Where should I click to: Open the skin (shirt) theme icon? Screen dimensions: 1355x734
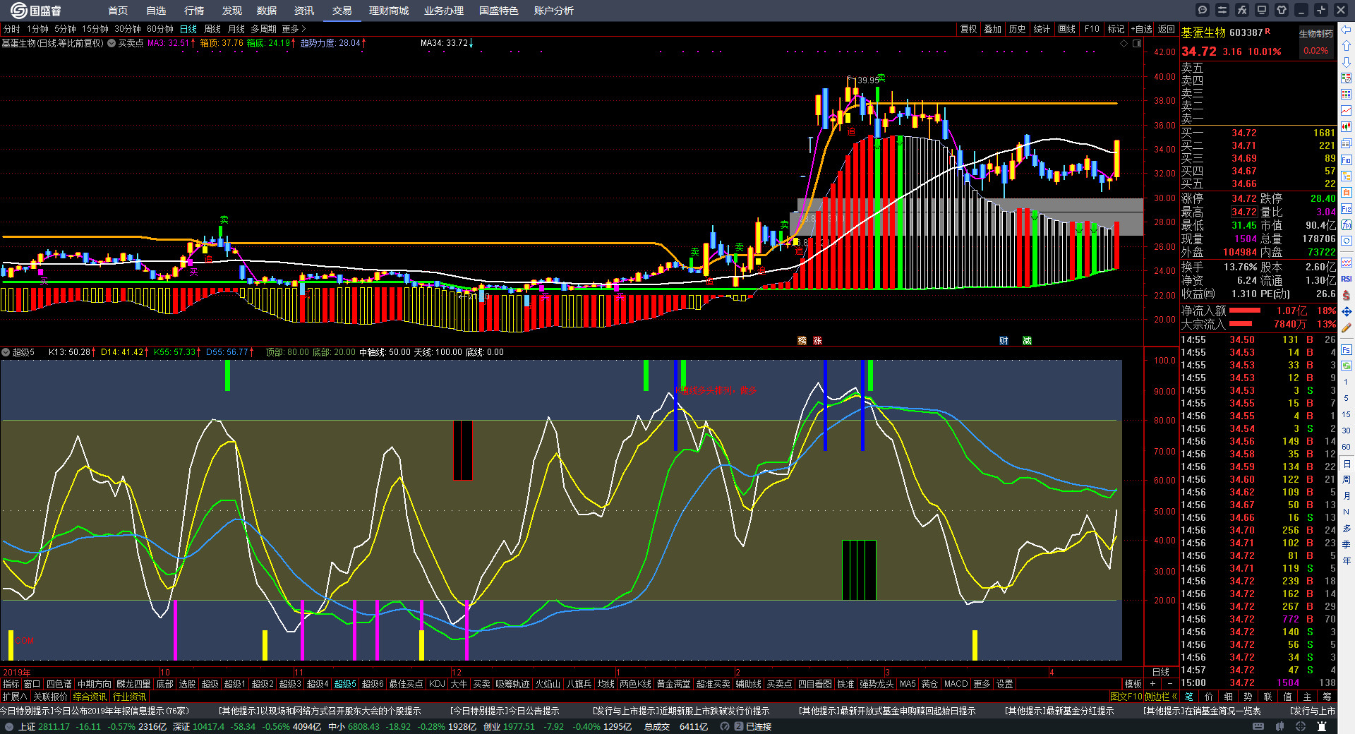[1282, 10]
